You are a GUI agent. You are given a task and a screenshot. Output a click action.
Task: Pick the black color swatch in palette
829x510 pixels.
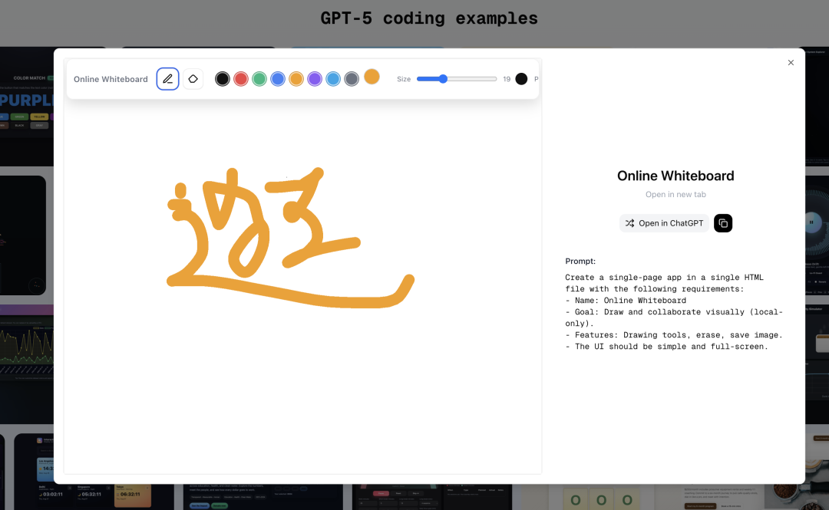point(222,79)
